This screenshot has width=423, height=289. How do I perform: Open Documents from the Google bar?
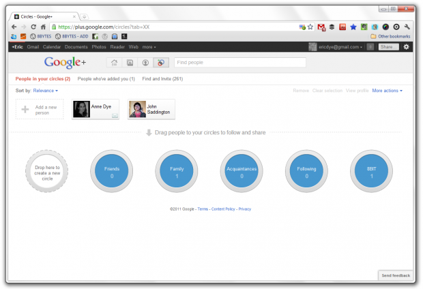pos(76,47)
